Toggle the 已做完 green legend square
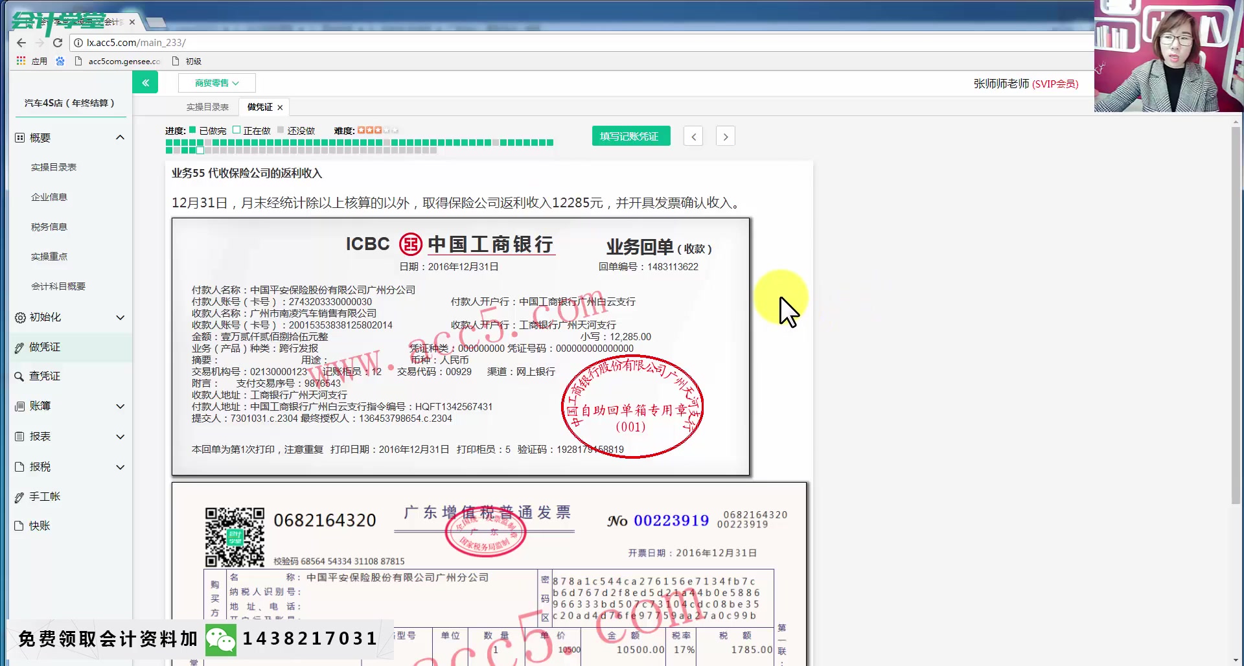The height and width of the screenshot is (666, 1244). pyautogui.click(x=192, y=130)
